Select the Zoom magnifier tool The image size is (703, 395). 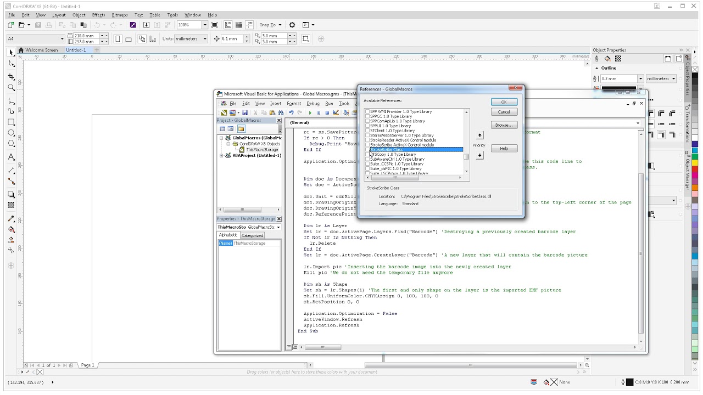pyautogui.click(x=11, y=88)
